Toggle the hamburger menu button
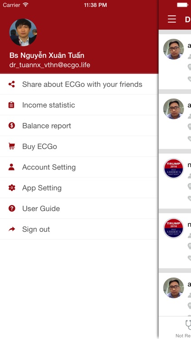This screenshot has height=339, width=191. [172, 19]
